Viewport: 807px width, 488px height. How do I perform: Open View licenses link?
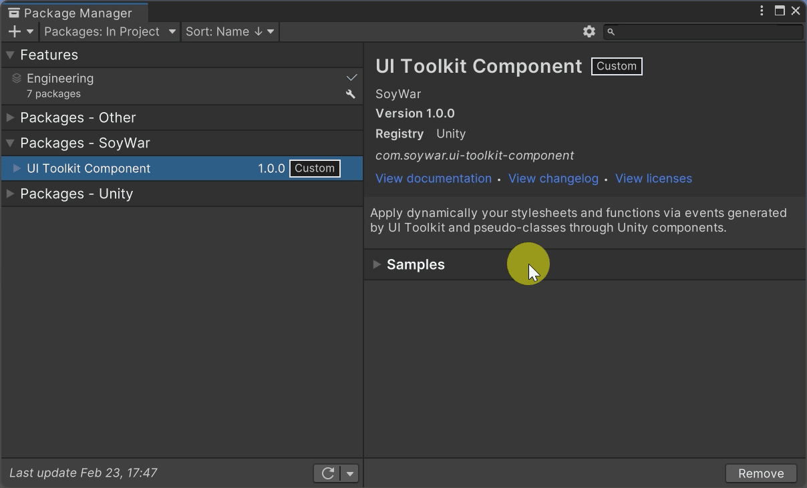click(x=653, y=178)
